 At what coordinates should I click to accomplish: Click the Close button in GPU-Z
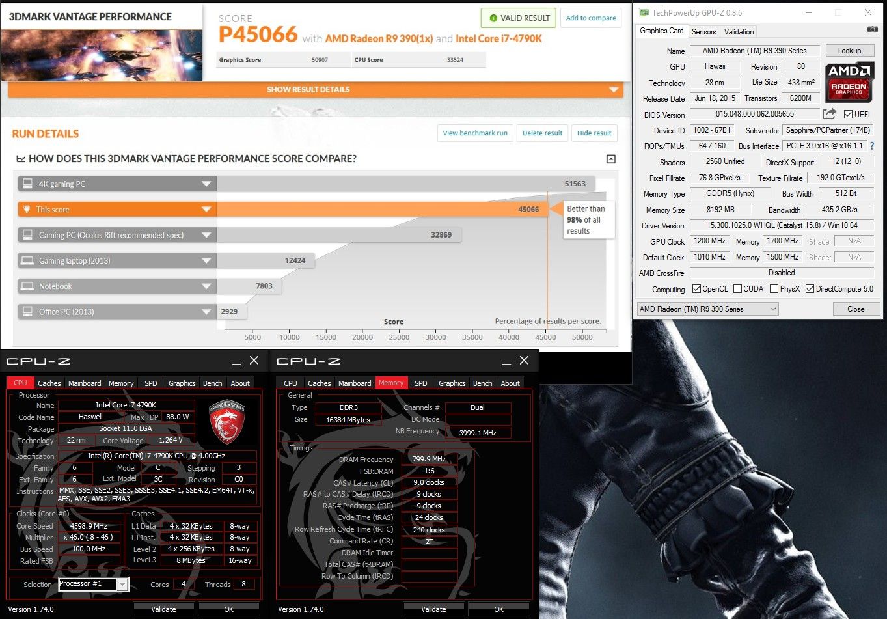[856, 309]
